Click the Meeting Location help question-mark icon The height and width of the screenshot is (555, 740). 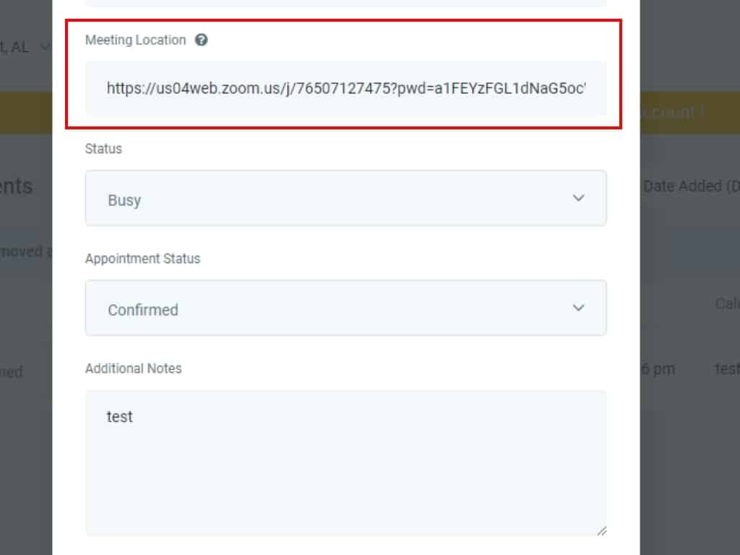tap(202, 40)
